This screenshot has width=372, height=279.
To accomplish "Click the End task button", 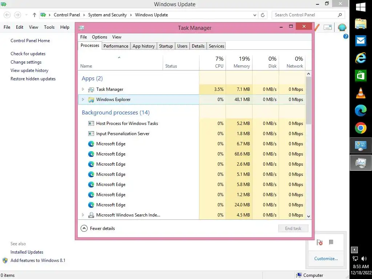I will tap(293, 229).
